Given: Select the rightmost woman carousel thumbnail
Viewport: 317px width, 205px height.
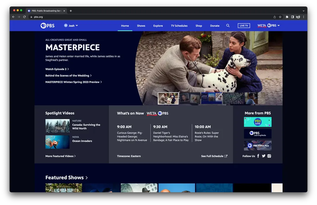Looking at the screenshot, I should tap(255, 99).
